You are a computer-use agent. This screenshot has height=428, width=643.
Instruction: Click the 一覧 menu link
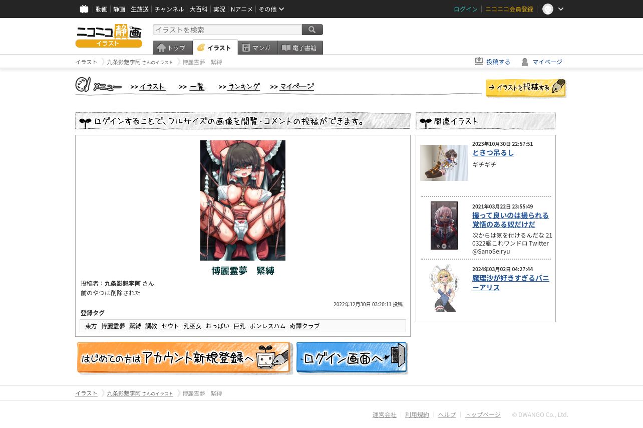pos(197,86)
